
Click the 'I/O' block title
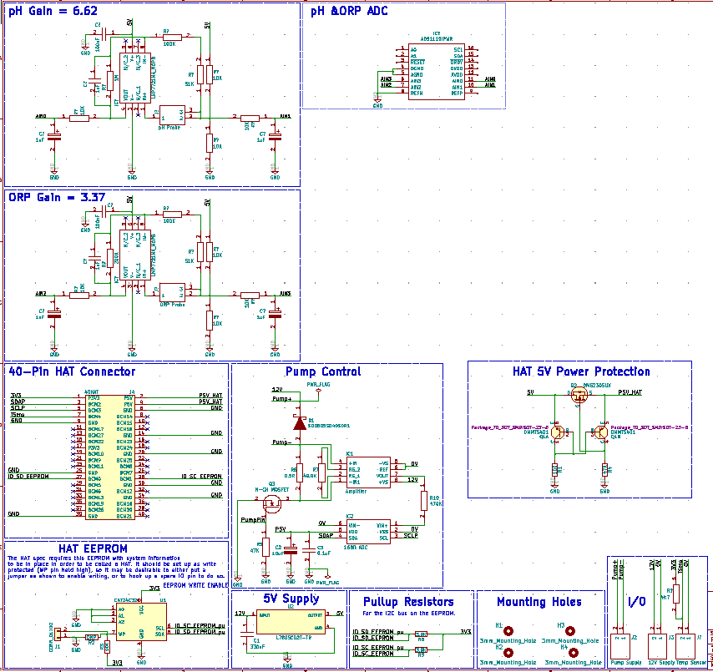[636, 602]
